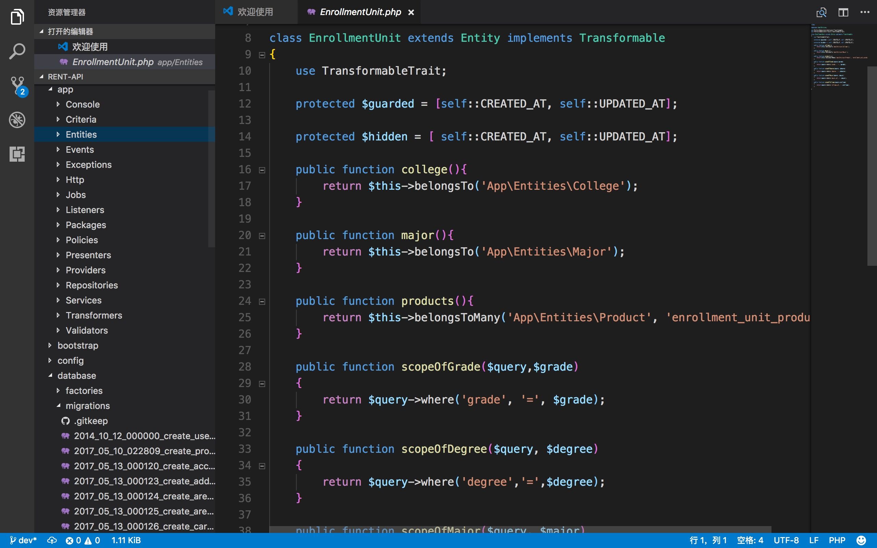Fold the products() function at line 24
The width and height of the screenshot is (877, 548).
(x=262, y=301)
